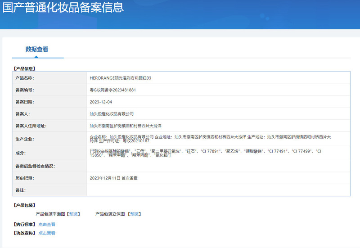Screen dimensions: 360x248
Task: Click the 成分 row label
Action: coord(20,153)
